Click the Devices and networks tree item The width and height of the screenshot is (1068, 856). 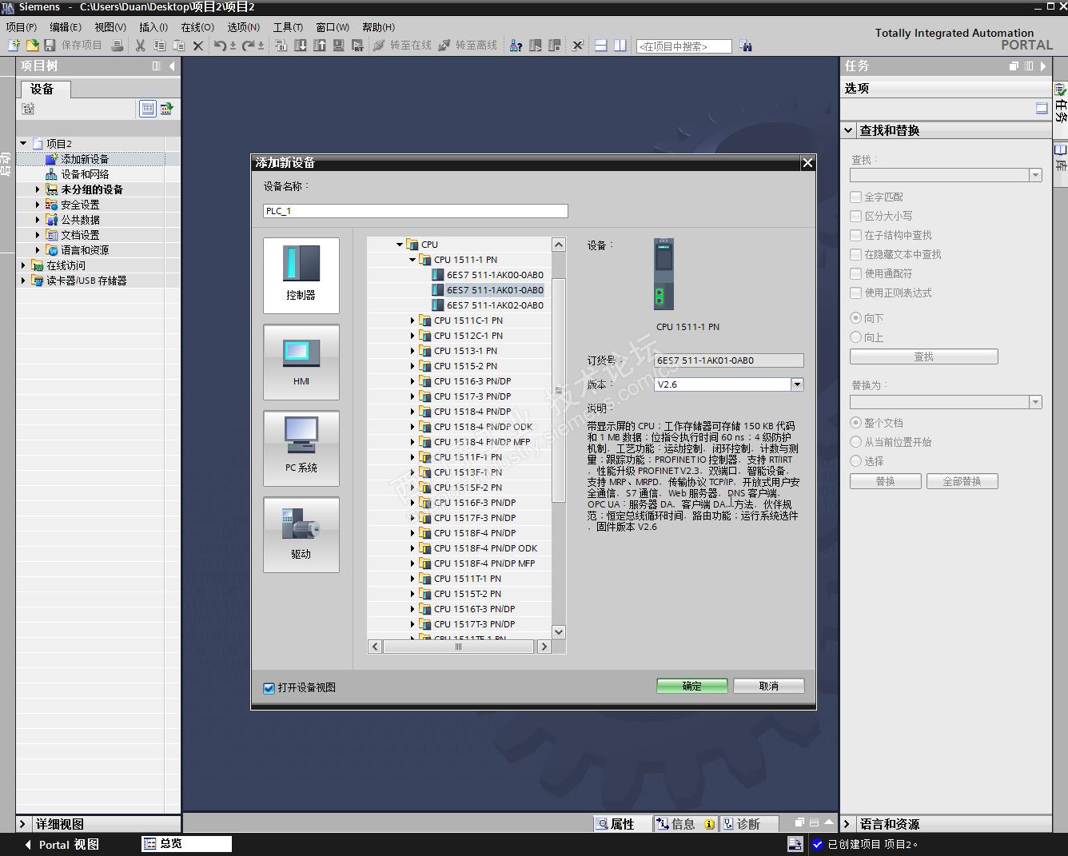(x=85, y=174)
